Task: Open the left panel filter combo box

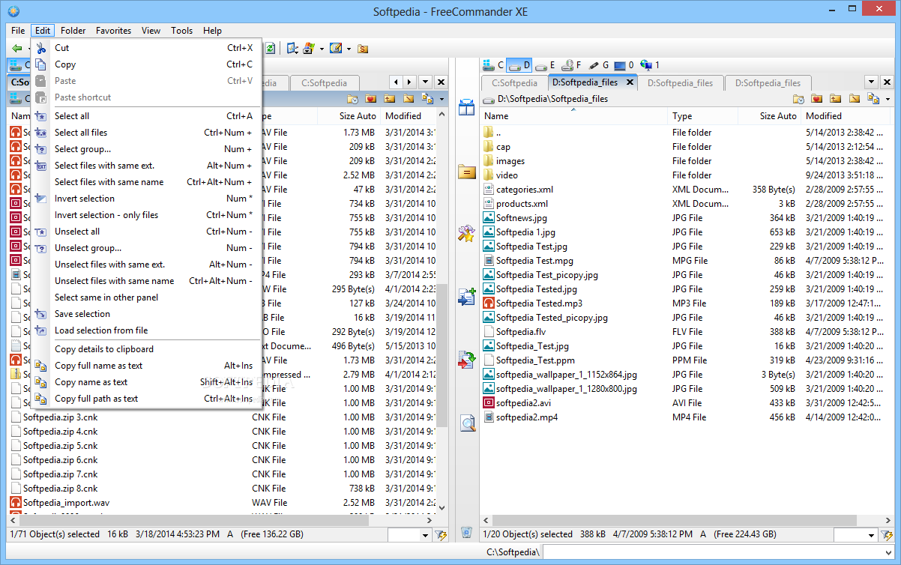Action: click(x=409, y=535)
